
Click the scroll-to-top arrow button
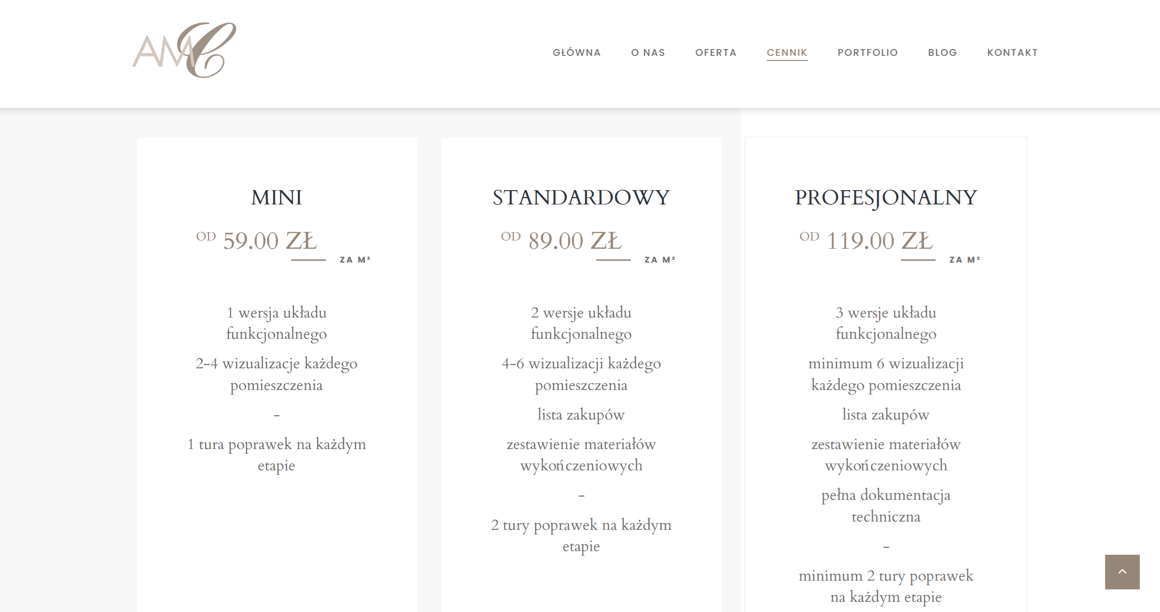tap(1122, 572)
